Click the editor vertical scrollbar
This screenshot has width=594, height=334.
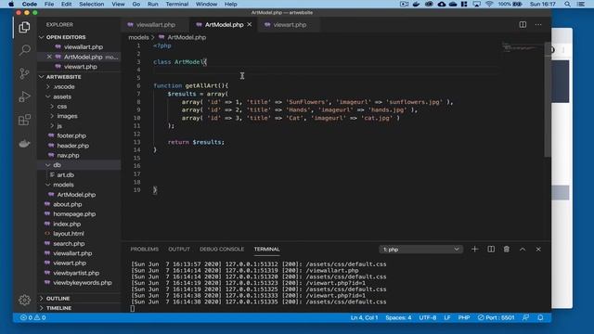pos(548,100)
